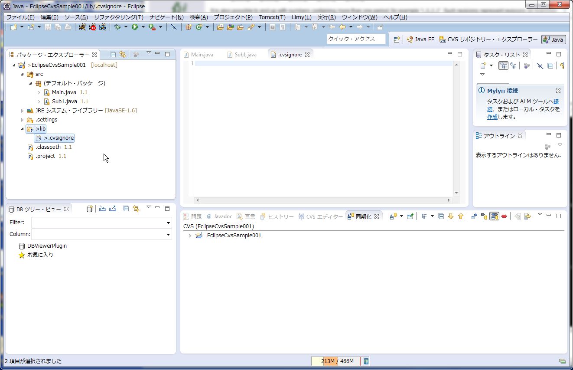This screenshot has width=573, height=370.
Task: Toggle Conflicts mode red arrow icon
Action: [504, 216]
